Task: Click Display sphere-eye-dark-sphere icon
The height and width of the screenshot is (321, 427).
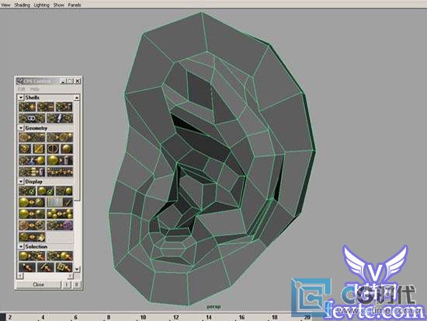Action: (x=32, y=214)
